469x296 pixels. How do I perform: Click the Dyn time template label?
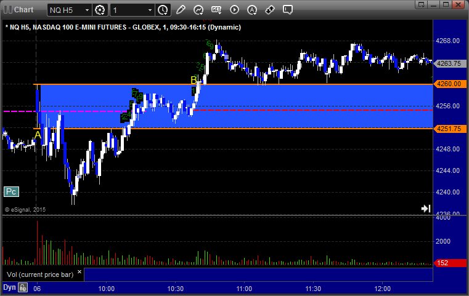pyautogui.click(x=9, y=287)
